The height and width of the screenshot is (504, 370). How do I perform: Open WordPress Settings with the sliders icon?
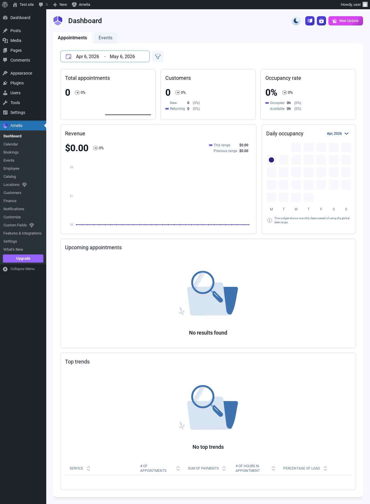23,112
